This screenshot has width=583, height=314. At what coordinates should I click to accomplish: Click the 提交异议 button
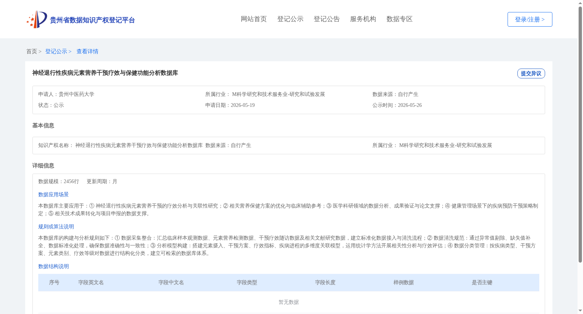click(531, 73)
